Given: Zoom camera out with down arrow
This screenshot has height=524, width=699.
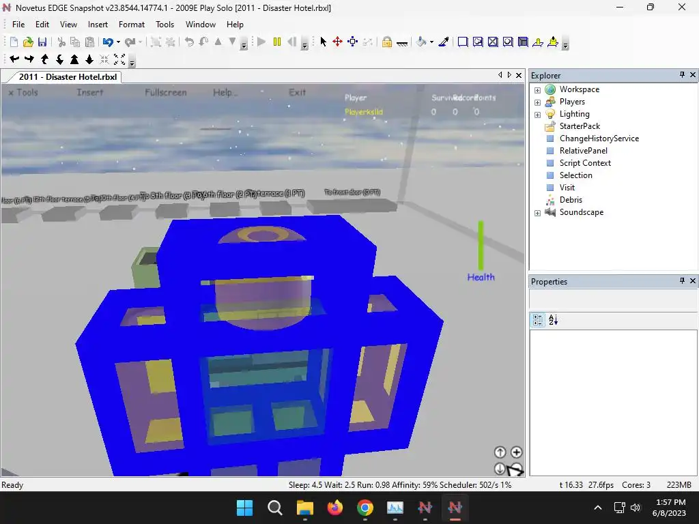Looking at the screenshot, I should (89, 59).
